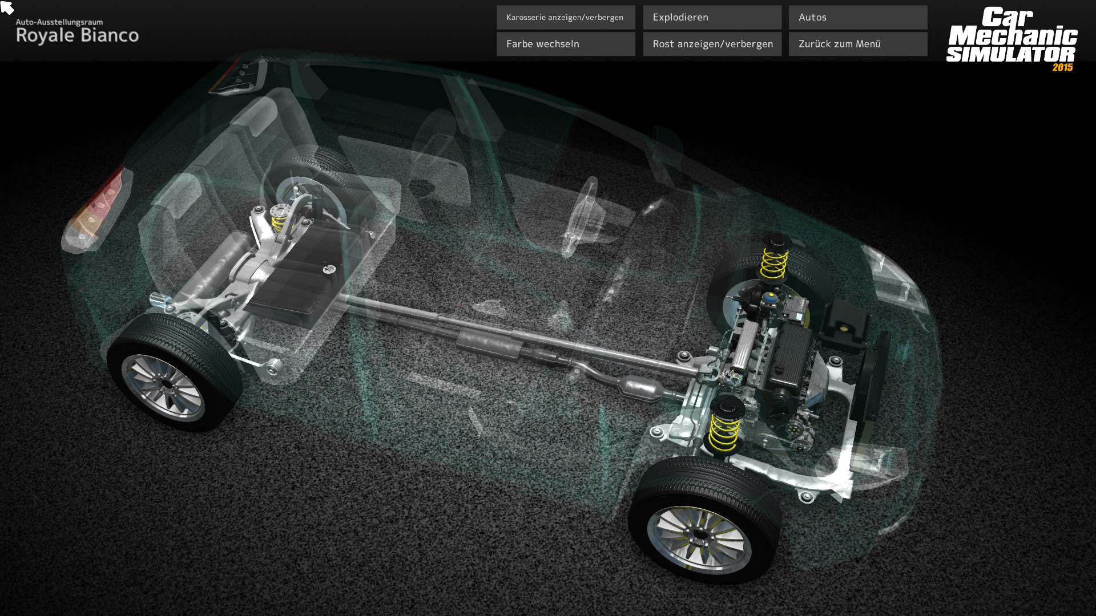Return via Zurück zum Menü

(x=857, y=44)
